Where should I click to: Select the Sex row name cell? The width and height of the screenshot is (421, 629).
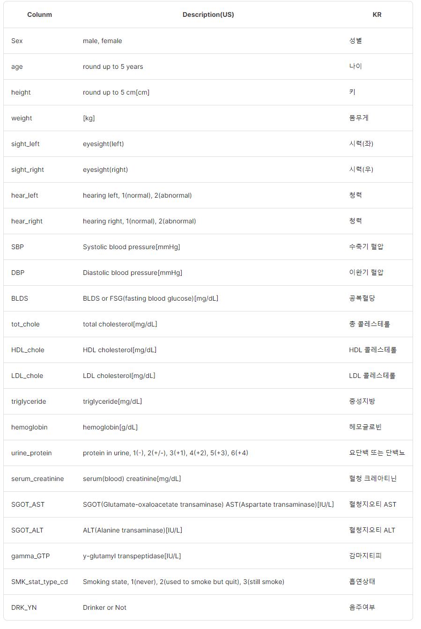(x=17, y=41)
